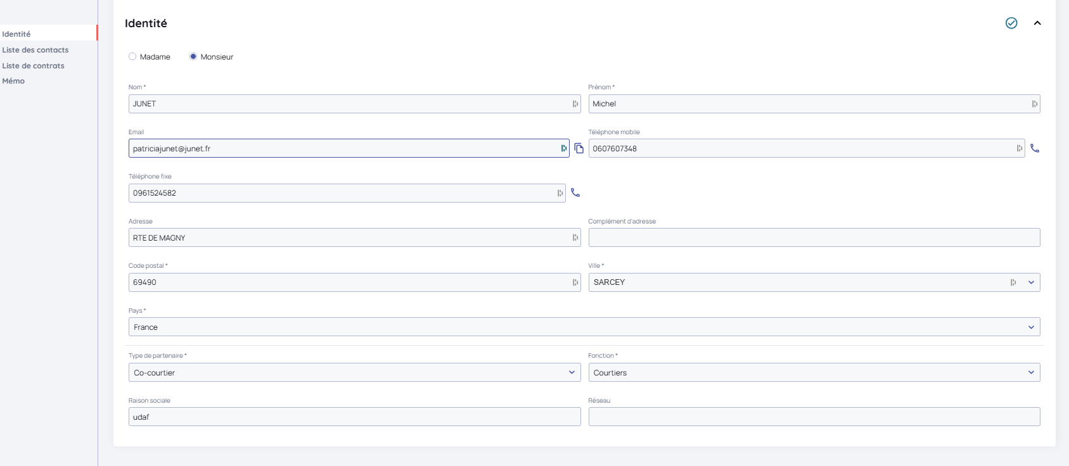Click the autofill icon inside Nom field

tap(575, 104)
